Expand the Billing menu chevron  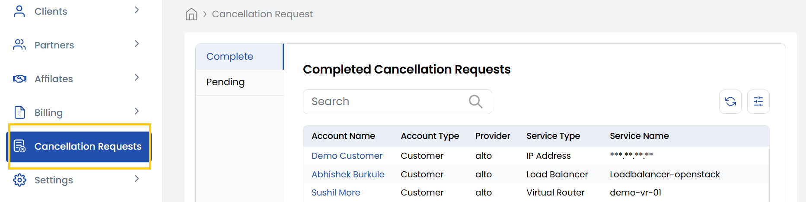[137, 111]
